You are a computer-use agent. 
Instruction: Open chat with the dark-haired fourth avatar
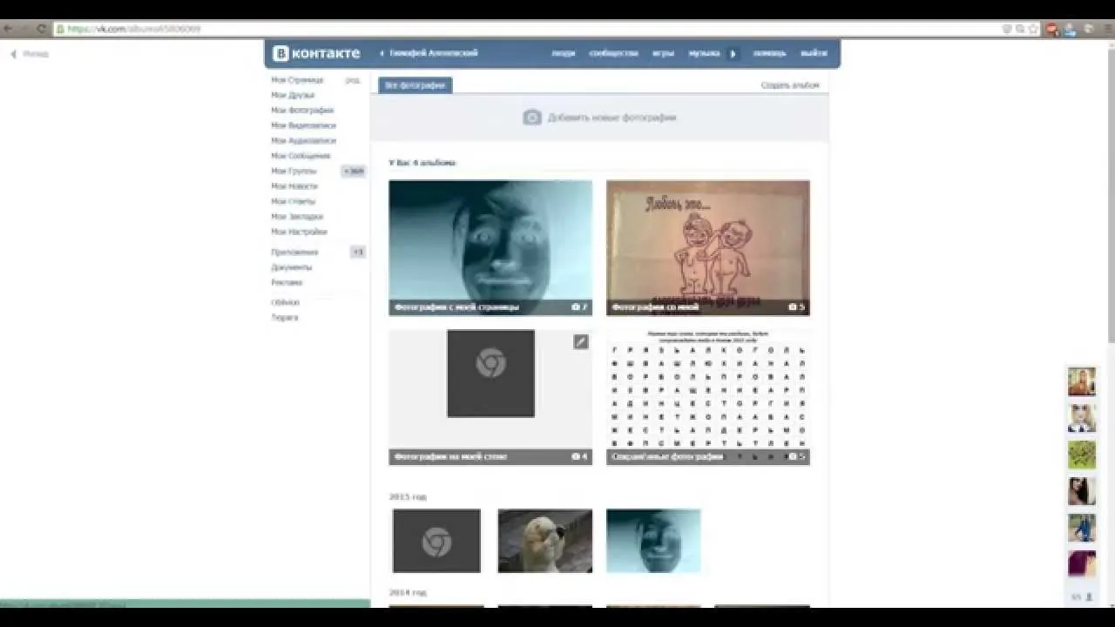(1082, 491)
